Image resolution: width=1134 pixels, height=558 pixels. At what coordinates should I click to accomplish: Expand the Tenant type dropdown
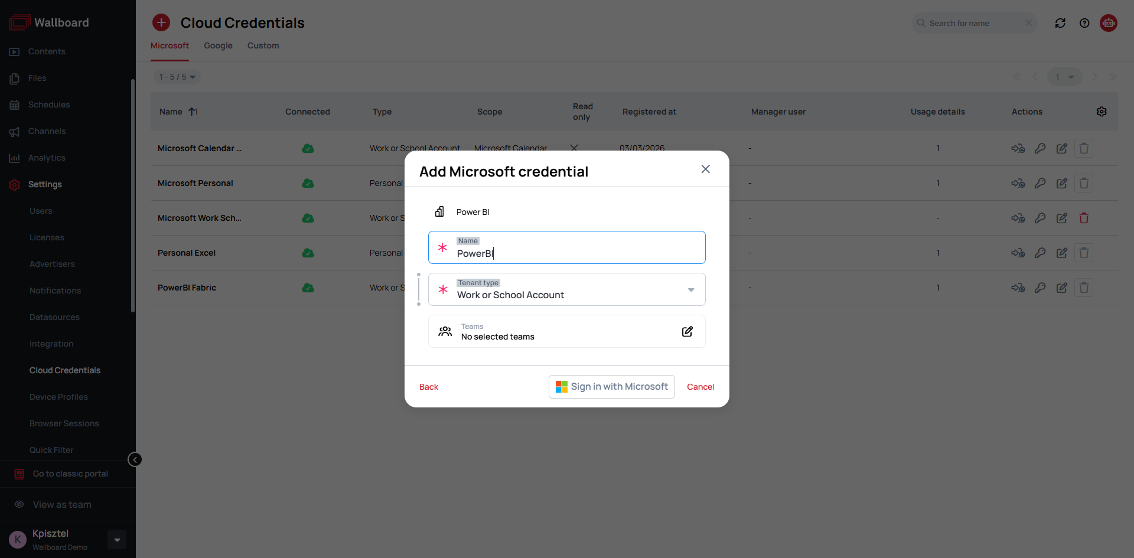(690, 290)
